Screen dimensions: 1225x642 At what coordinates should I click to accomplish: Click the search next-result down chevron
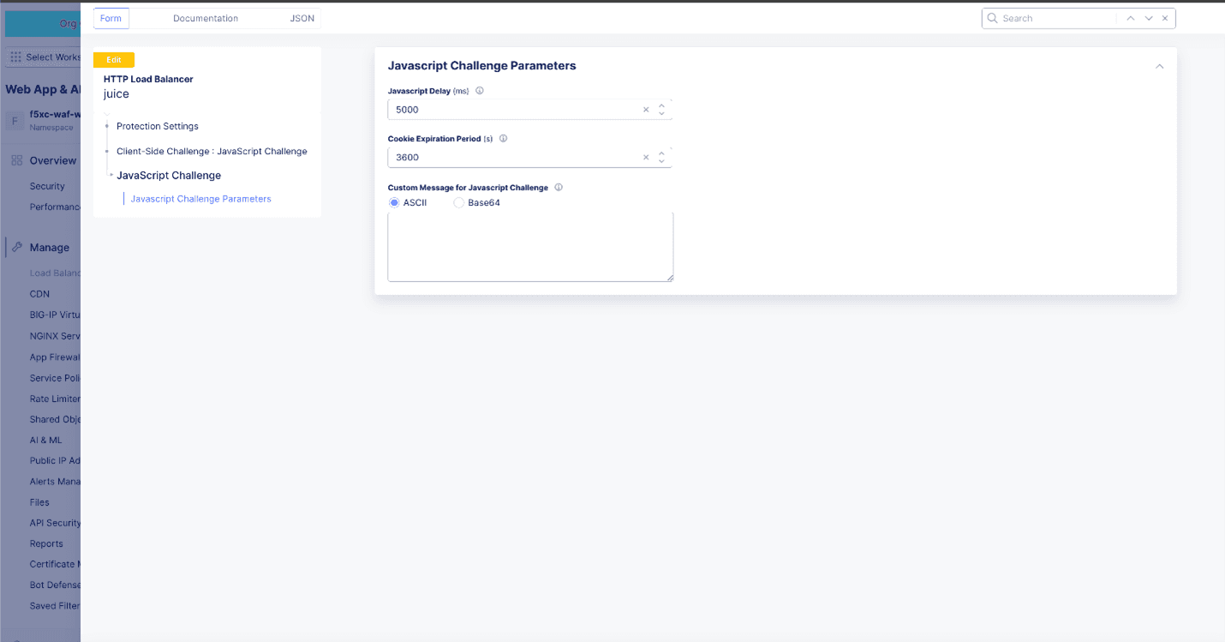tap(1148, 17)
